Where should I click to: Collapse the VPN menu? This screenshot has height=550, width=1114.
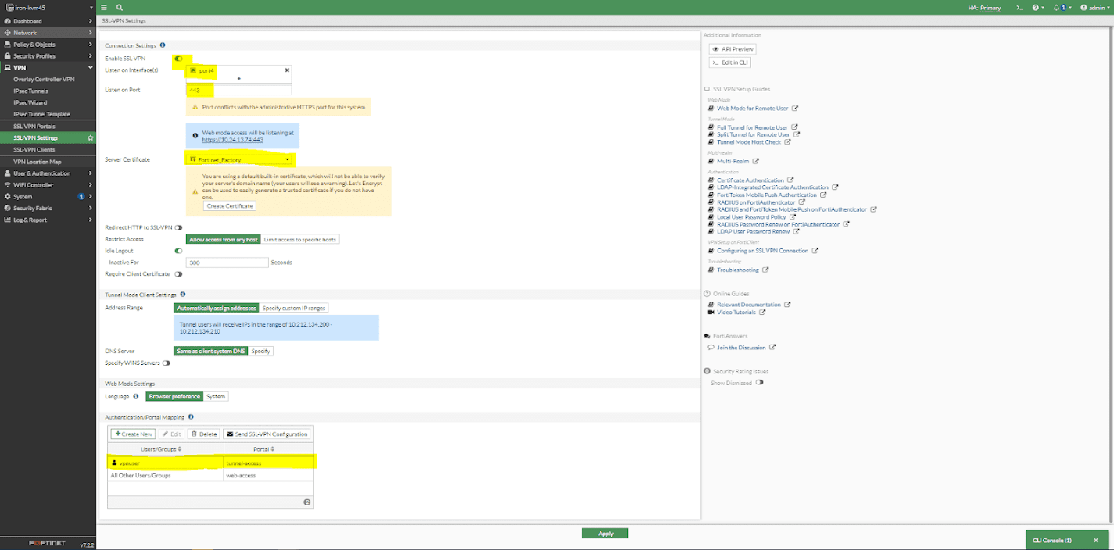47,68
